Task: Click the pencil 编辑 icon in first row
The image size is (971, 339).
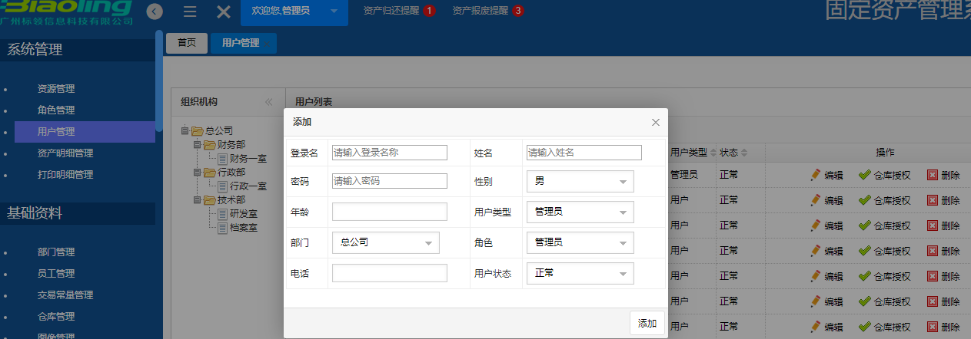Action: 816,175
